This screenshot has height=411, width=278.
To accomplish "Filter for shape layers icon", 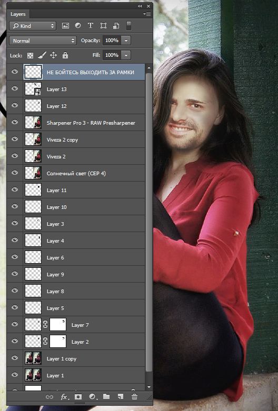I will tap(103, 25).
